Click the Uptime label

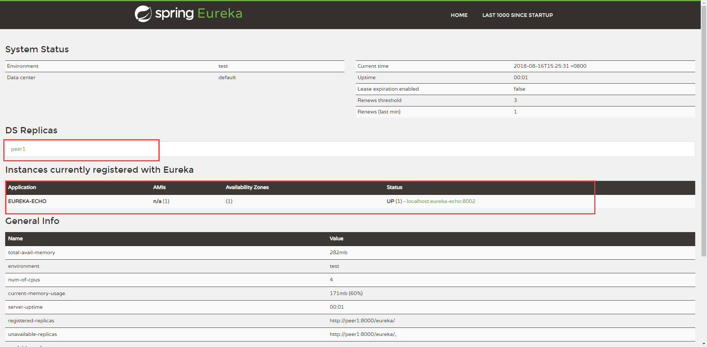[x=367, y=77]
